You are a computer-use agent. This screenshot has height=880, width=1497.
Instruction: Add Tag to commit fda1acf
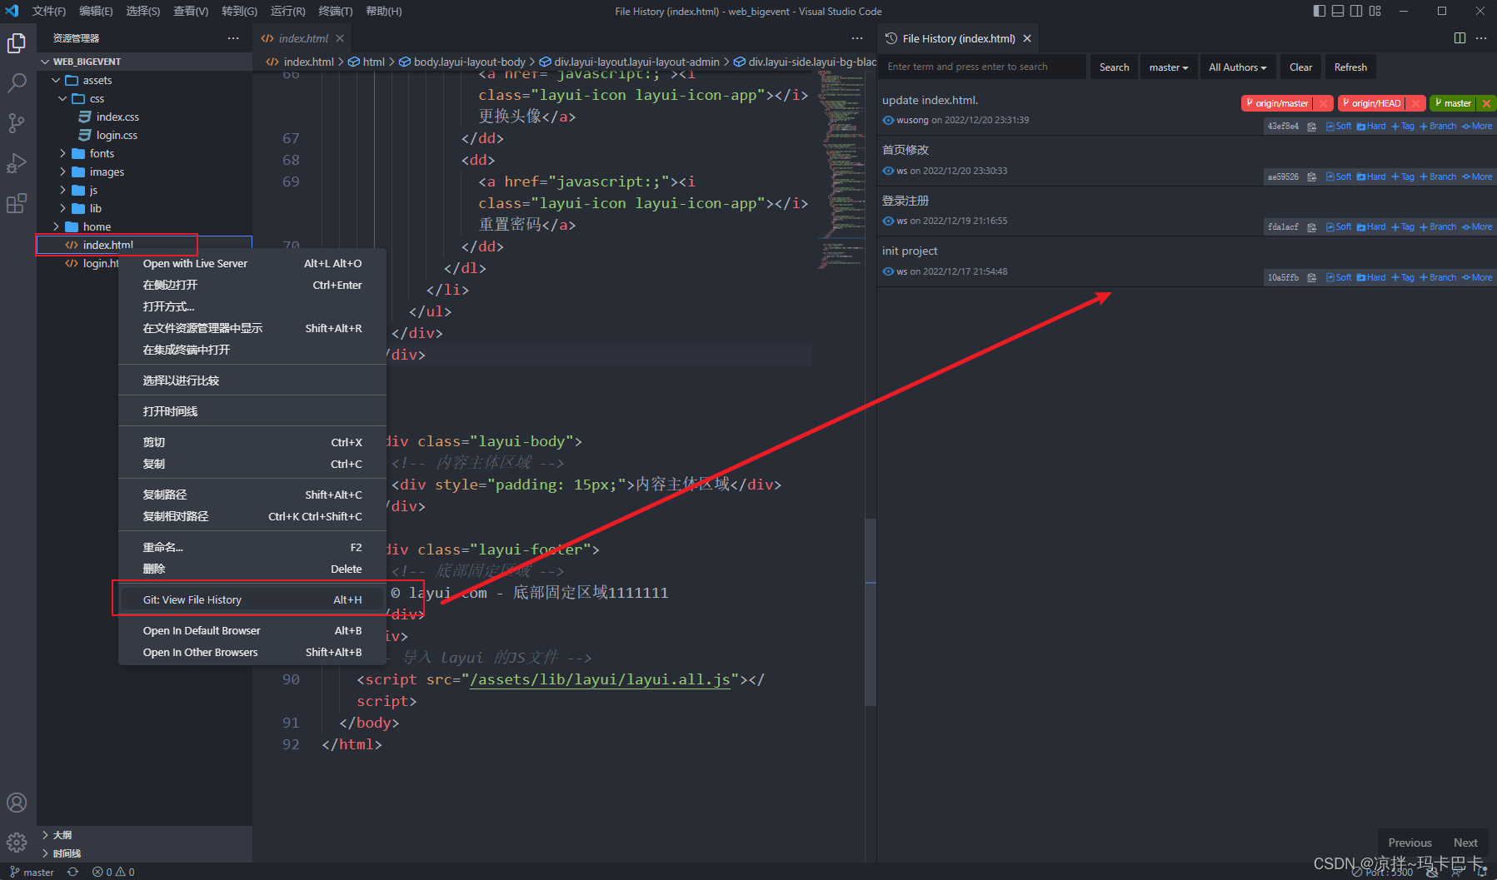coord(1403,227)
